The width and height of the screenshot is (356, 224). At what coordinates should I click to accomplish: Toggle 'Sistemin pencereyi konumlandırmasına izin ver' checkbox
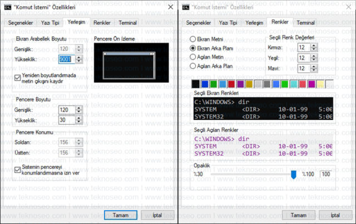[x=17, y=170]
